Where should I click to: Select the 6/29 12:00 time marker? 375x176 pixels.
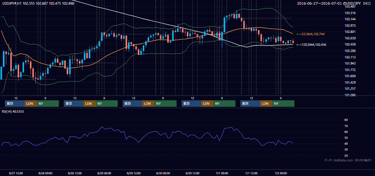click(x=134, y=173)
